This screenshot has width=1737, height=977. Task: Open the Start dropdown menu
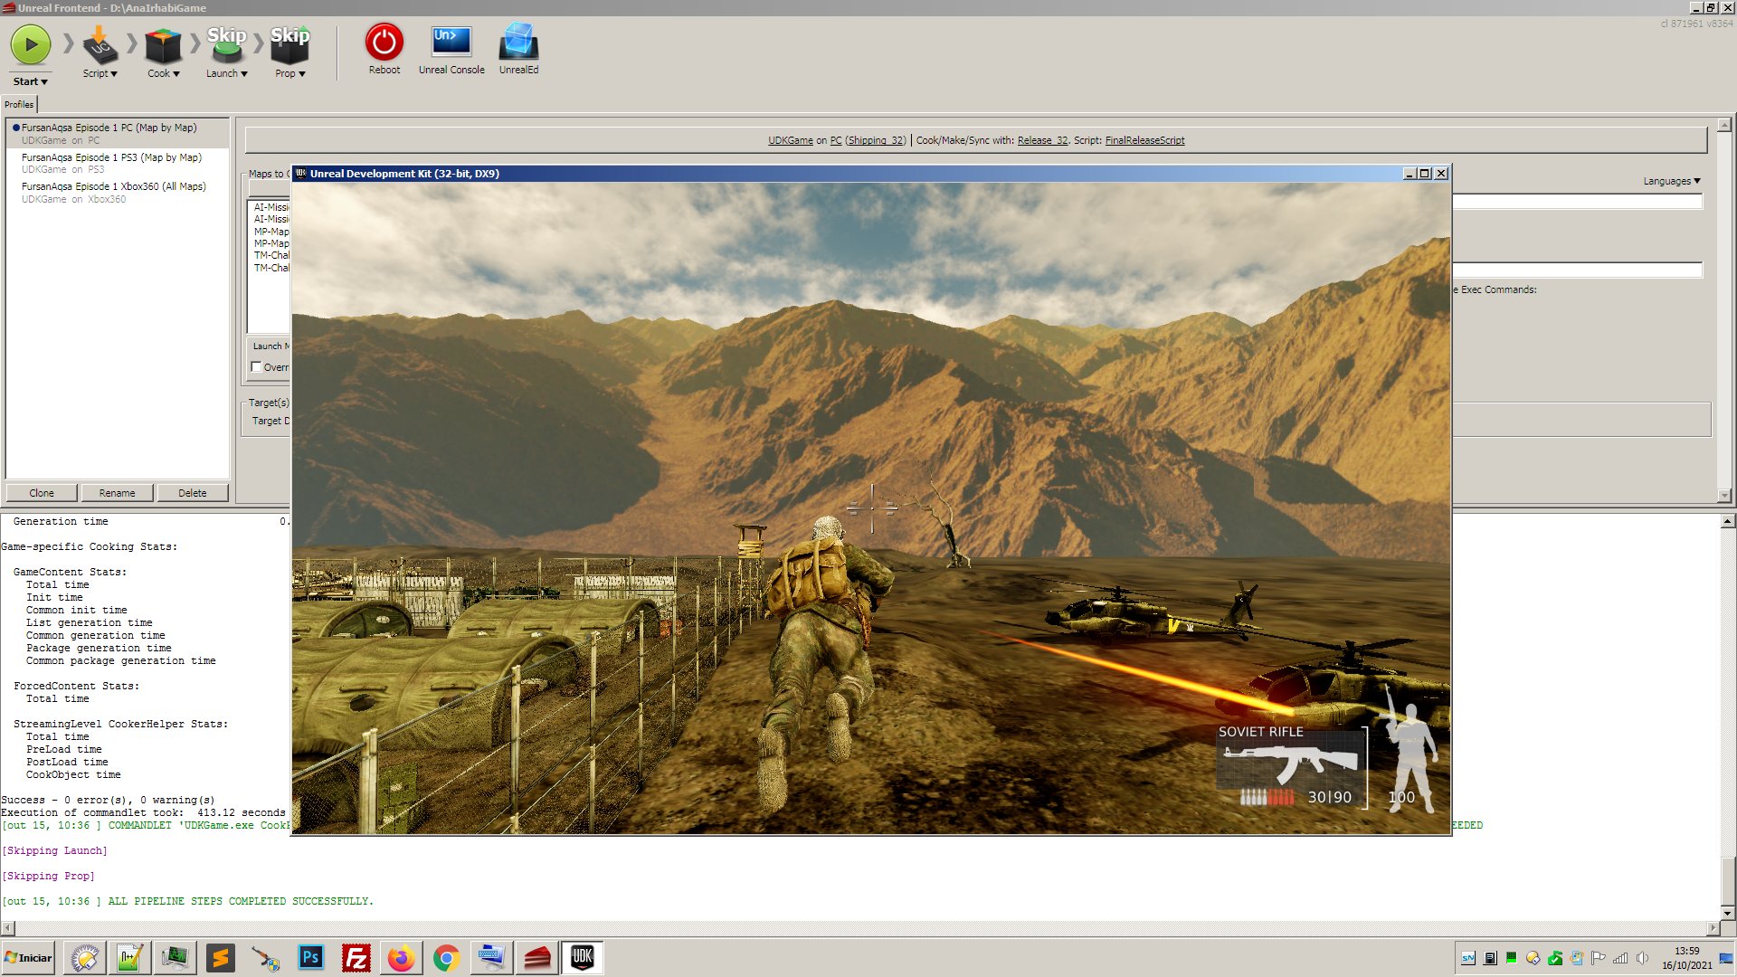click(x=30, y=81)
